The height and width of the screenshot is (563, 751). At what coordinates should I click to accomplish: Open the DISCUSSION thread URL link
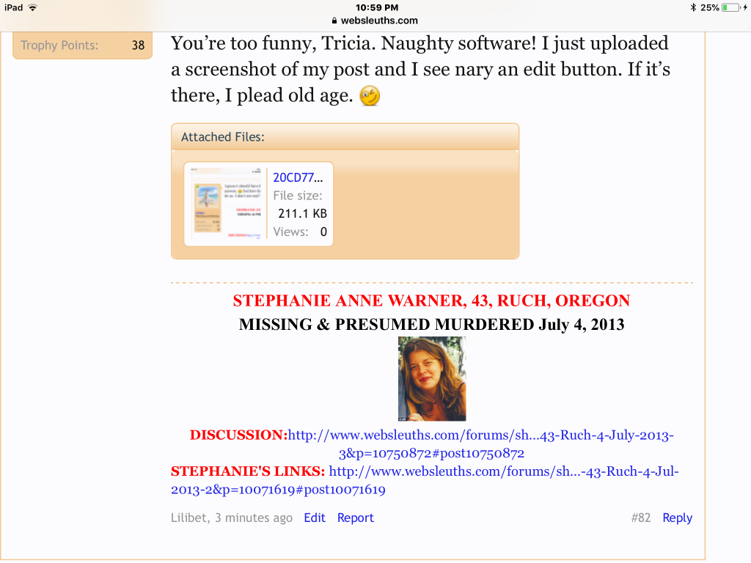[x=480, y=435]
